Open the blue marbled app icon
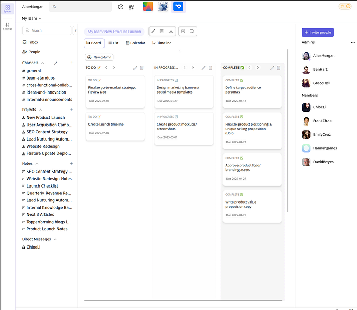Viewport: 357px width, 310px height. click(163, 6)
